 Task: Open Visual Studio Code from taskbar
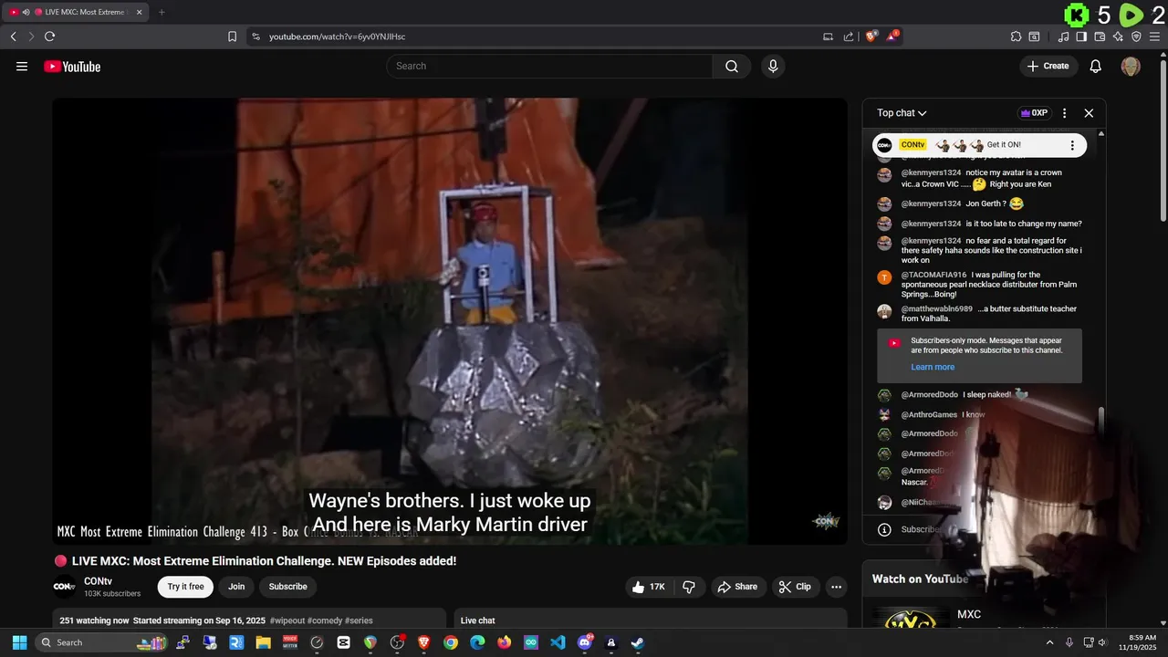click(558, 642)
